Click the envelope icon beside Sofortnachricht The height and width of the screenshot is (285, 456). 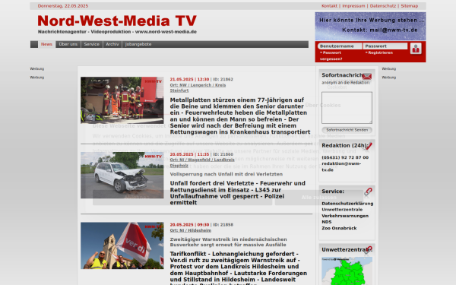click(x=367, y=77)
